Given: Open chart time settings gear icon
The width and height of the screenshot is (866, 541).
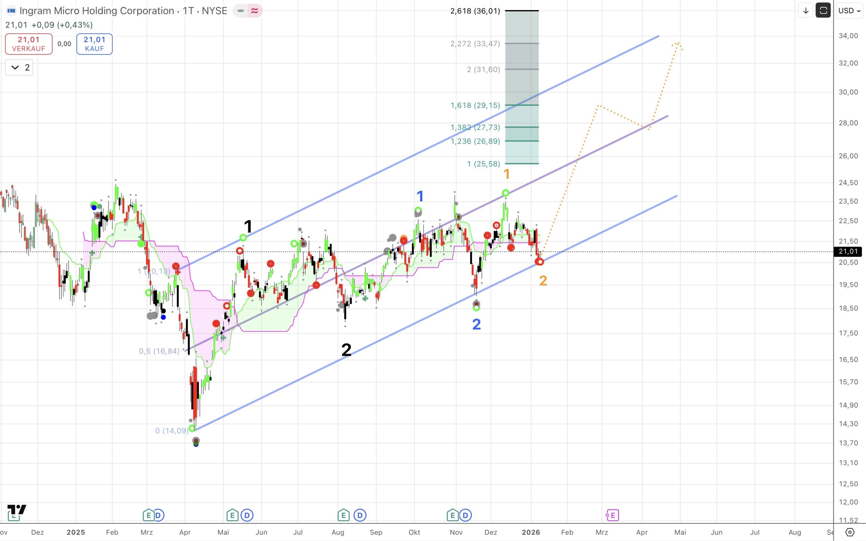Looking at the screenshot, I should click(850, 532).
